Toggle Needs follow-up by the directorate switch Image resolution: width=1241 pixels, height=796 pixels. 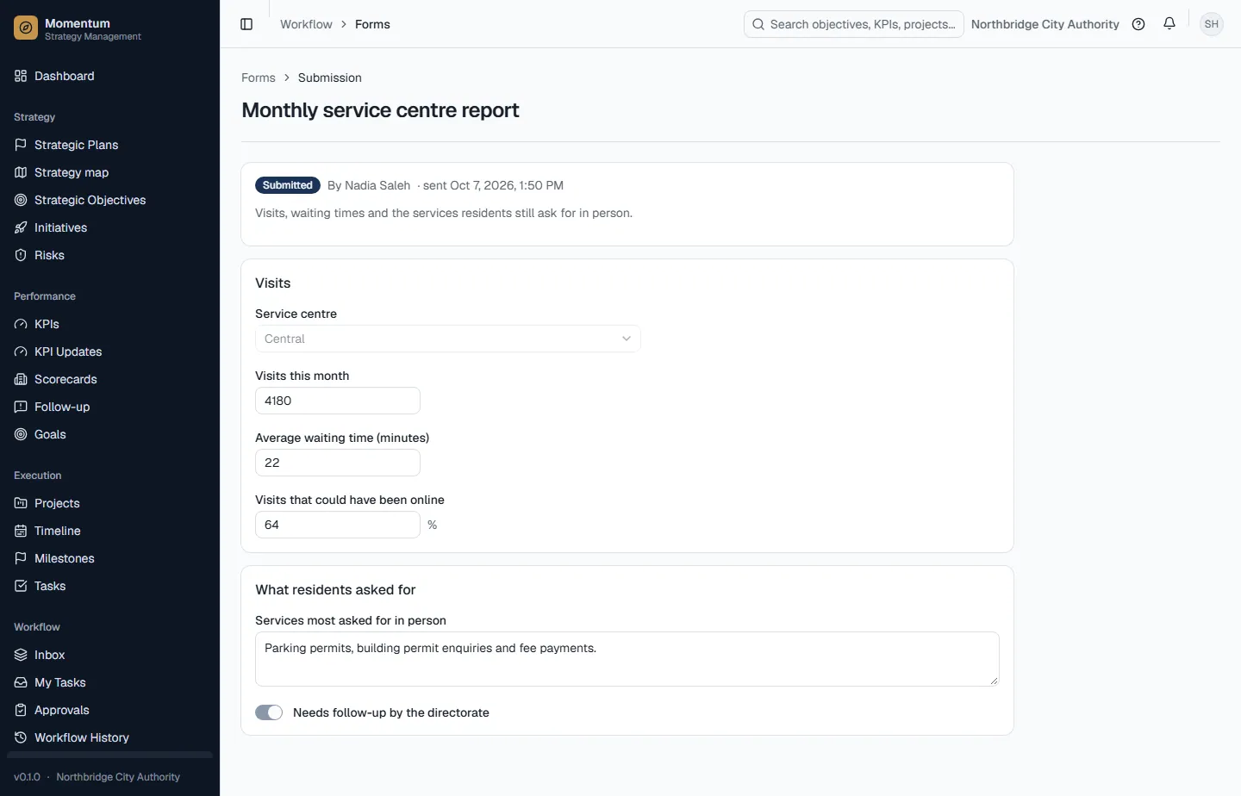[269, 712]
